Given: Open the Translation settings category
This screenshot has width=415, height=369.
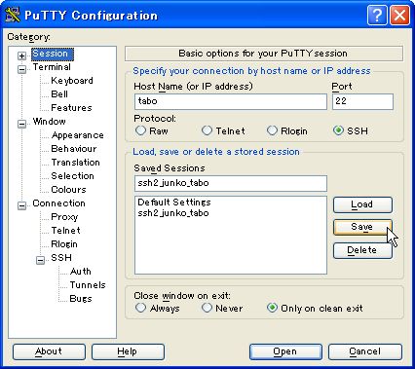Looking at the screenshot, I should (x=75, y=163).
